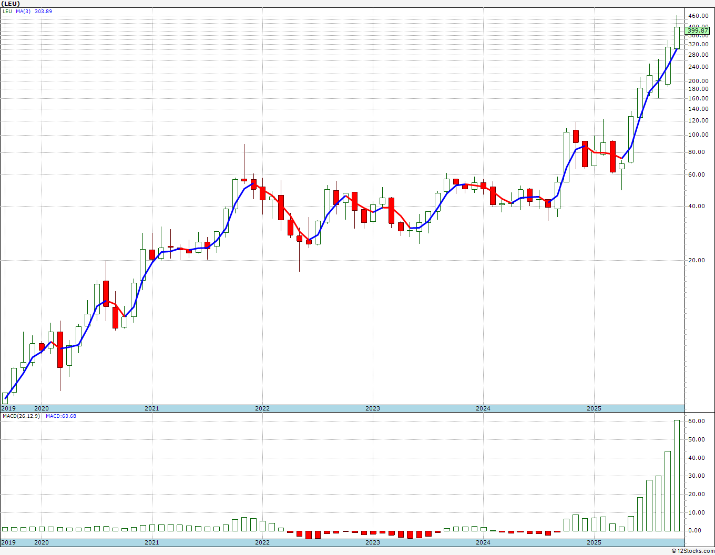Click the 30.00 MACD axis label
The width and height of the screenshot is (715, 555).
[x=696, y=476]
